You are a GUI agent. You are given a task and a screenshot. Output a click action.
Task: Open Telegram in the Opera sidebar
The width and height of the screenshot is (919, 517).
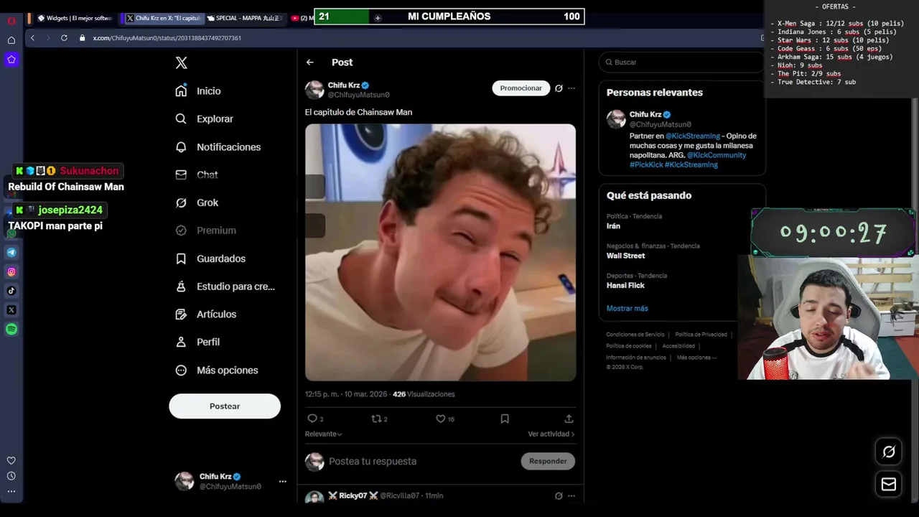[x=11, y=253]
